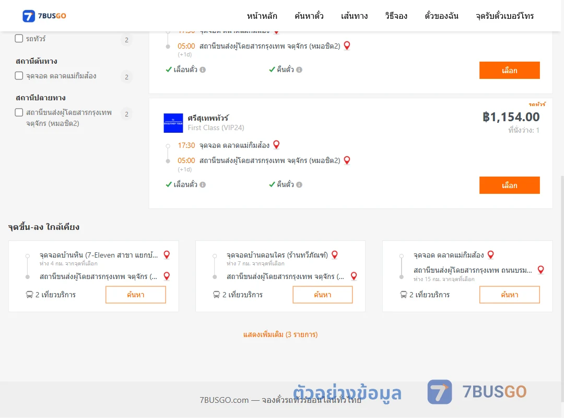Screen dimensions: 564x418
Task: Click info icon next to คืนตั๋ว in top trip
Action: tap(299, 70)
